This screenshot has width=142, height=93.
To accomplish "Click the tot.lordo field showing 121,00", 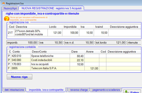I will pyautogui.click(x=110, y=43).
